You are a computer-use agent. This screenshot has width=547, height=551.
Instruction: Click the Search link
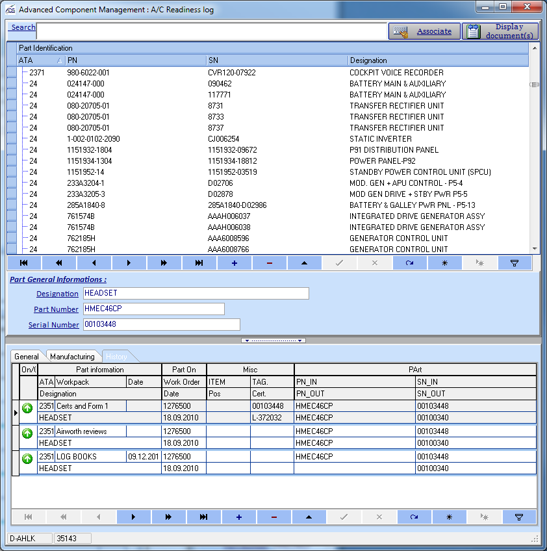pyautogui.click(x=22, y=27)
